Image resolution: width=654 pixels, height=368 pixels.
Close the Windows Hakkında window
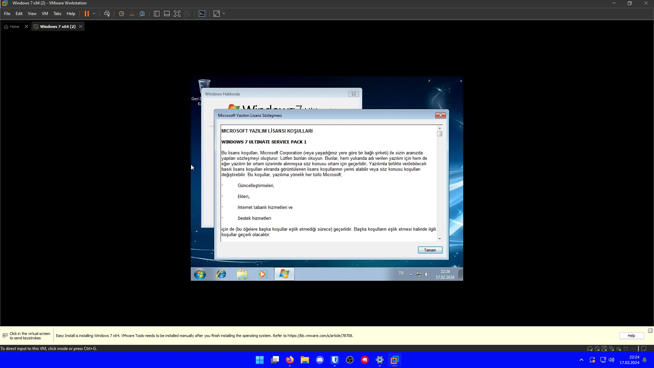click(x=354, y=94)
